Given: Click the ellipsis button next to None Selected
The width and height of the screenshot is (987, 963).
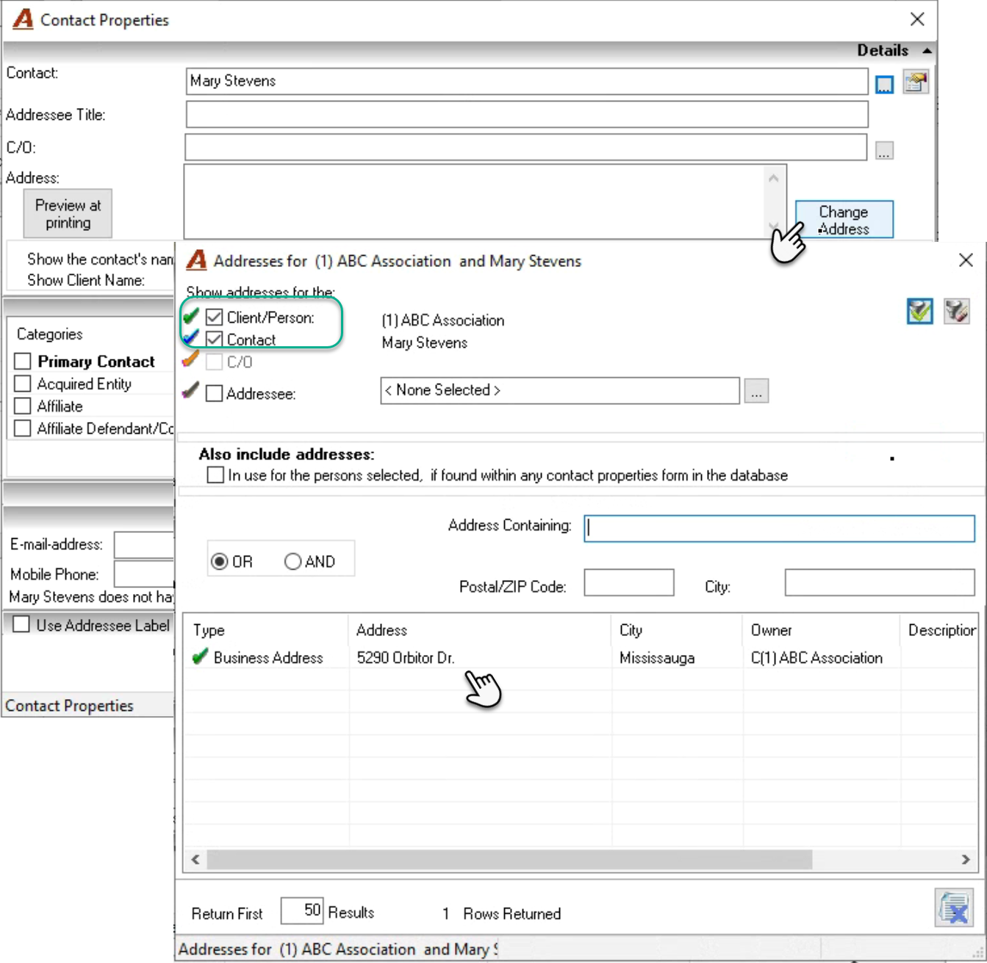Looking at the screenshot, I should pyautogui.click(x=756, y=391).
